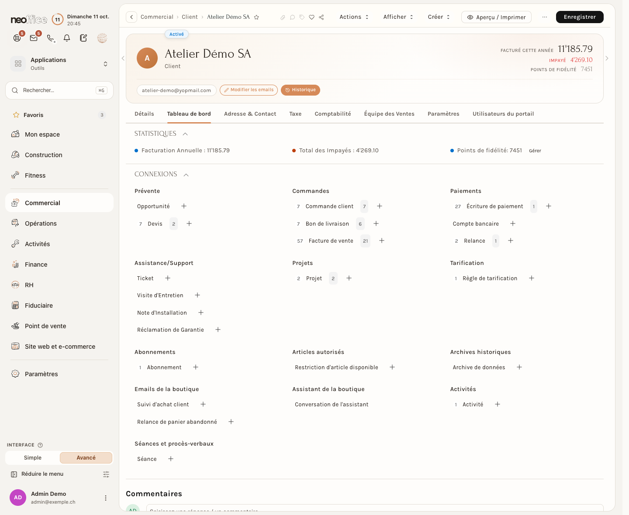Add a new Séance with plus icon

(171, 459)
